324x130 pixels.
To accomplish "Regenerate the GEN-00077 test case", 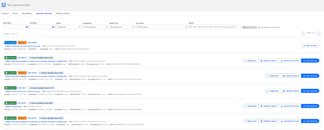I will click(x=273, y=91).
